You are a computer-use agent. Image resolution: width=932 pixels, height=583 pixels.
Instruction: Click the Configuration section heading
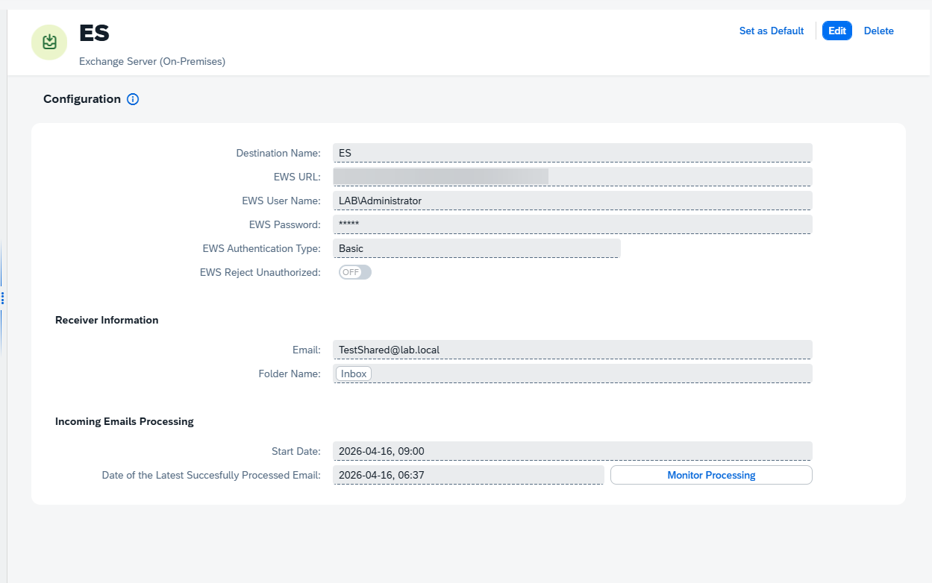click(x=82, y=99)
